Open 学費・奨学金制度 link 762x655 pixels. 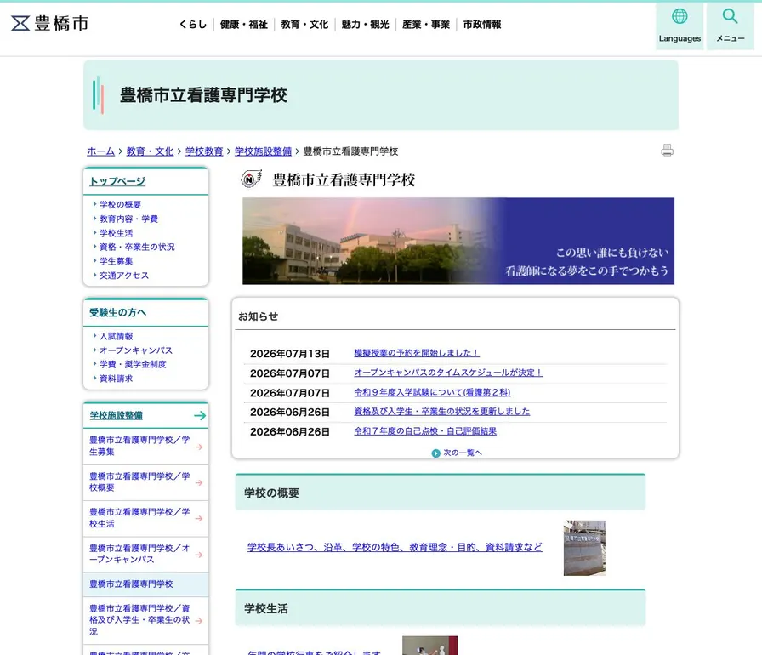[x=133, y=364]
